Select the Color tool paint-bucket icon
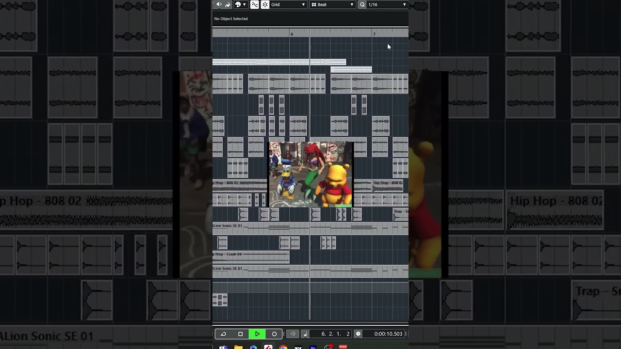 [x=228, y=4]
